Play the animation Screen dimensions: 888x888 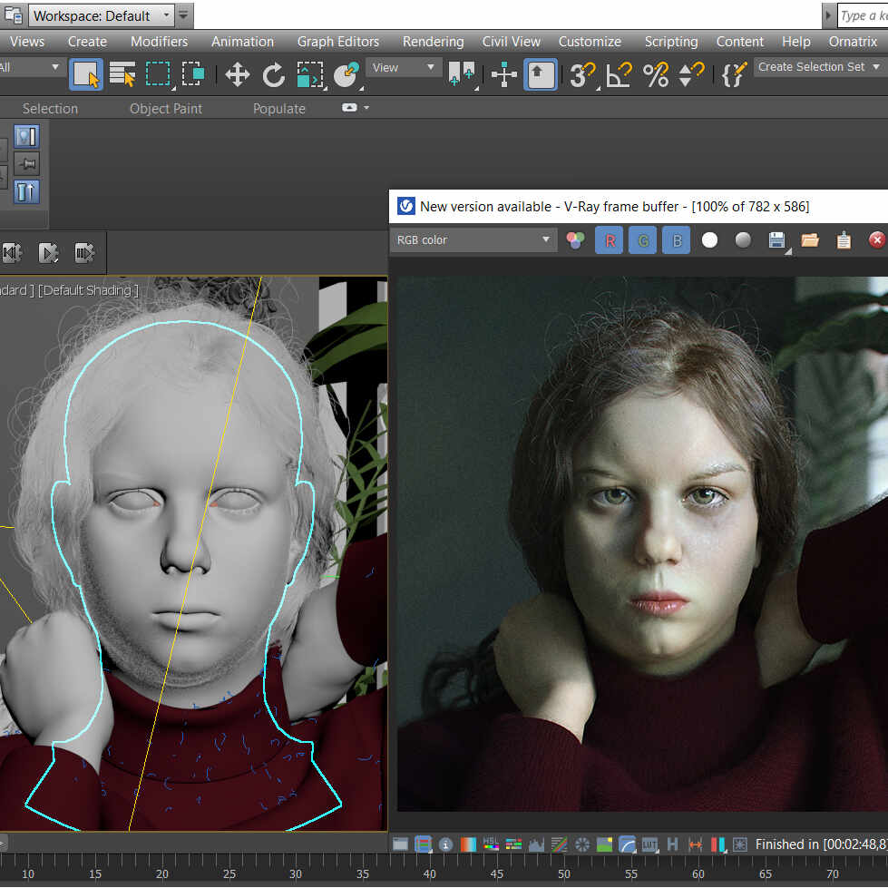[x=49, y=252]
